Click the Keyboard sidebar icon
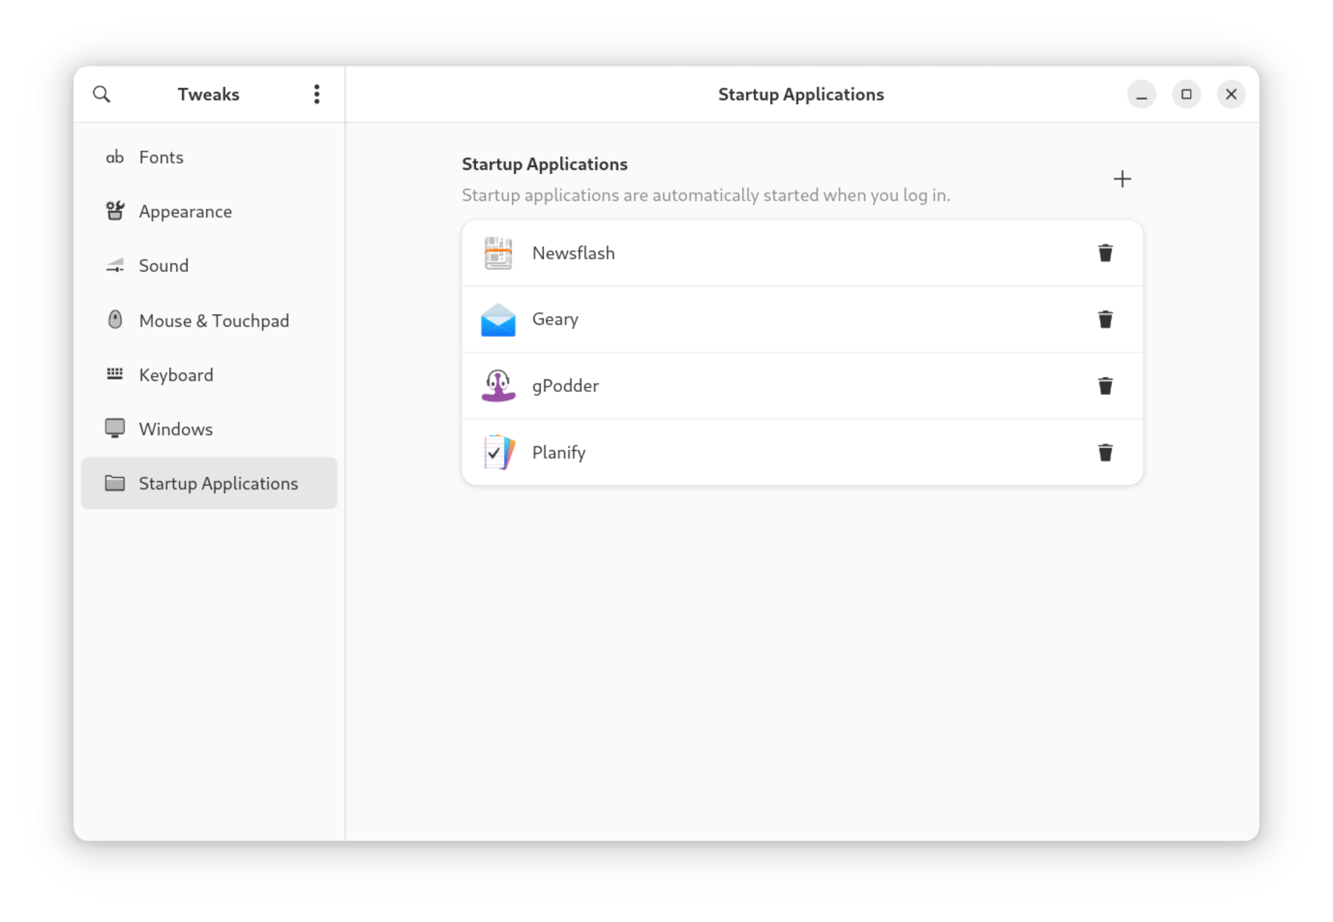Viewport: 1333px width, 922px height. (115, 374)
